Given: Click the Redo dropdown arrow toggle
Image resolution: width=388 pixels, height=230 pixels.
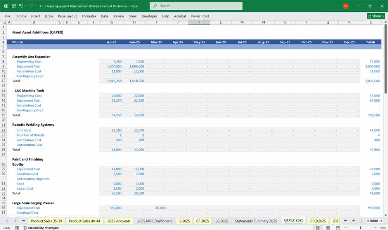Looking at the screenshot, I should [x=35, y=6].
